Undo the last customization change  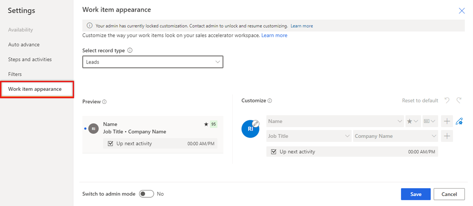[447, 100]
